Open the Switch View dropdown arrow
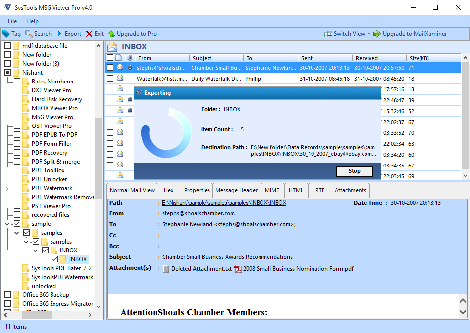The width and height of the screenshot is (470, 333). [369, 34]
